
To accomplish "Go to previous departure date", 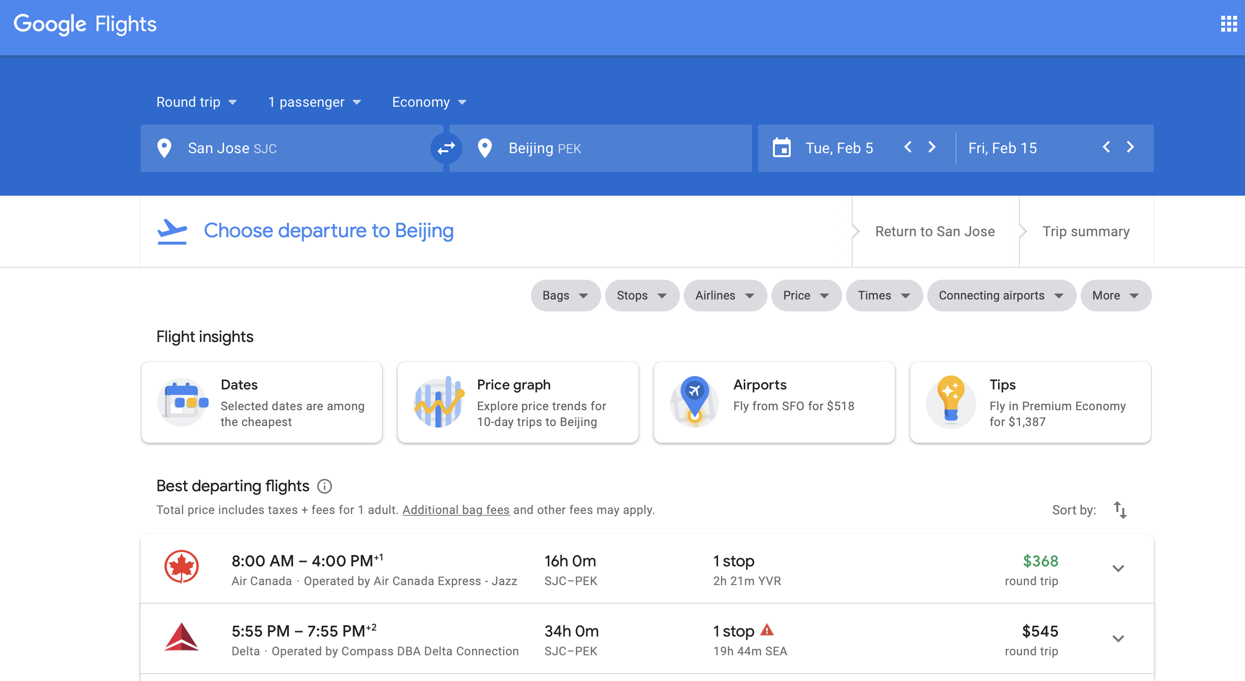I will click(x=908, y=147).
